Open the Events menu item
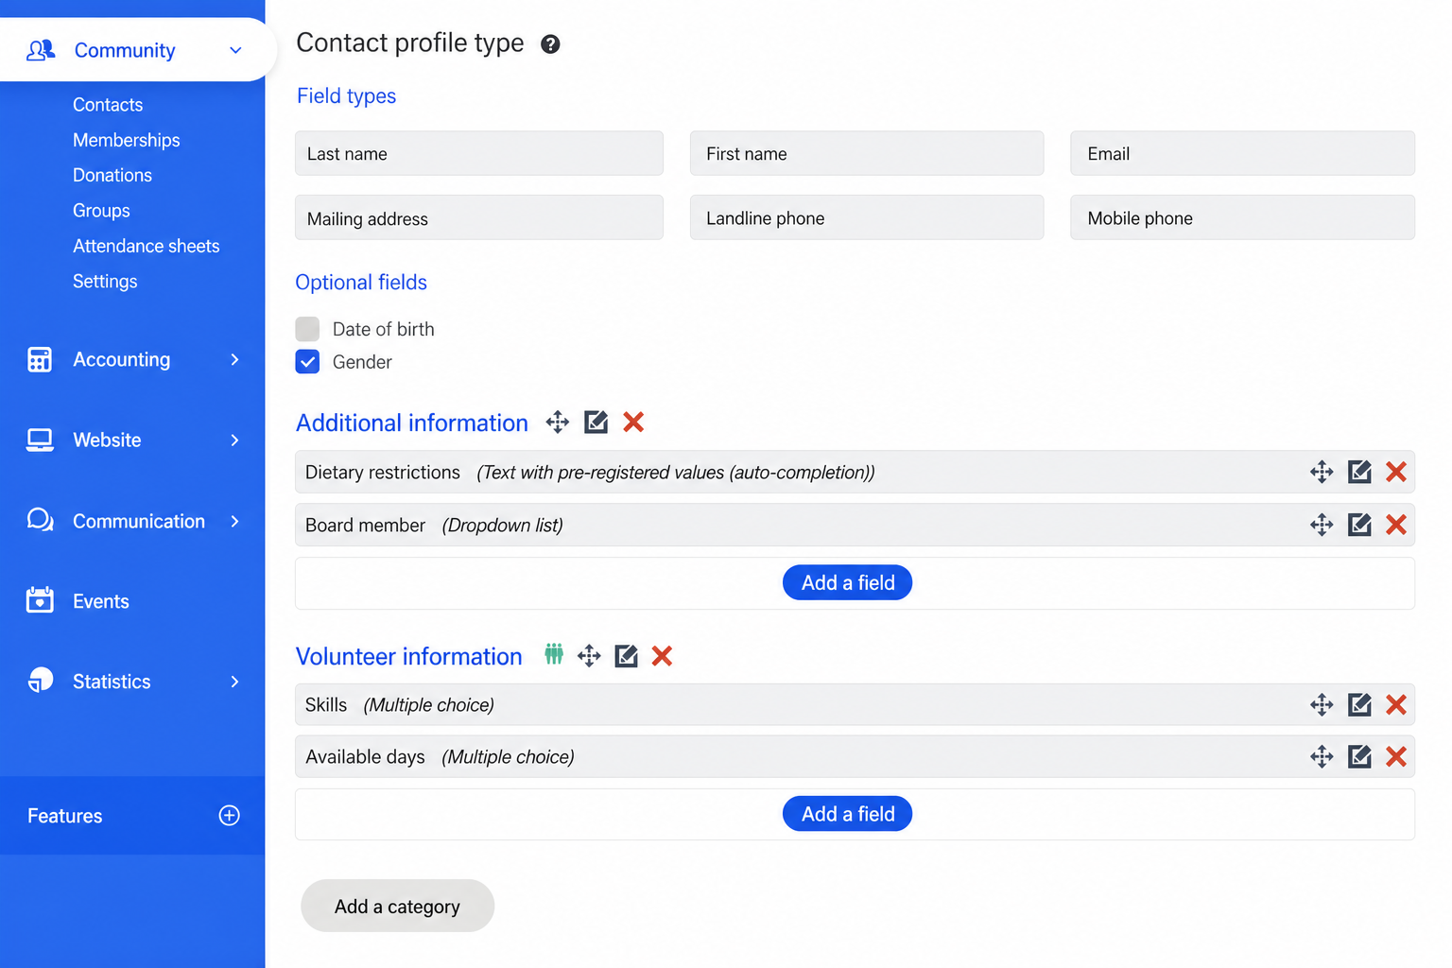The height and width of the screenshot is (968, 1452). click(x=101, y=601)
